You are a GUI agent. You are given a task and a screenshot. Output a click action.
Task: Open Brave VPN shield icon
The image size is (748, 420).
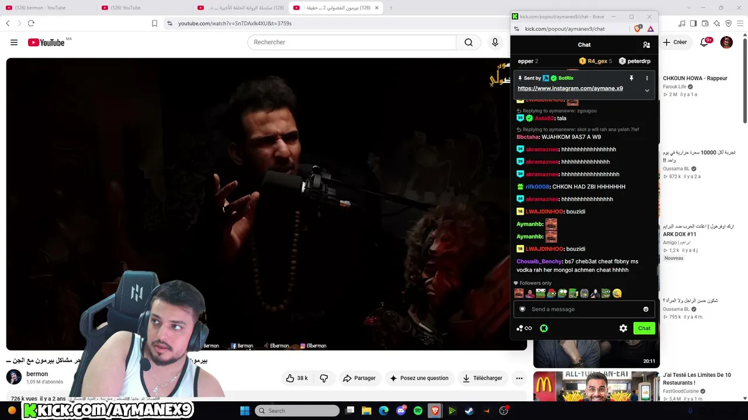pos(728,23)
